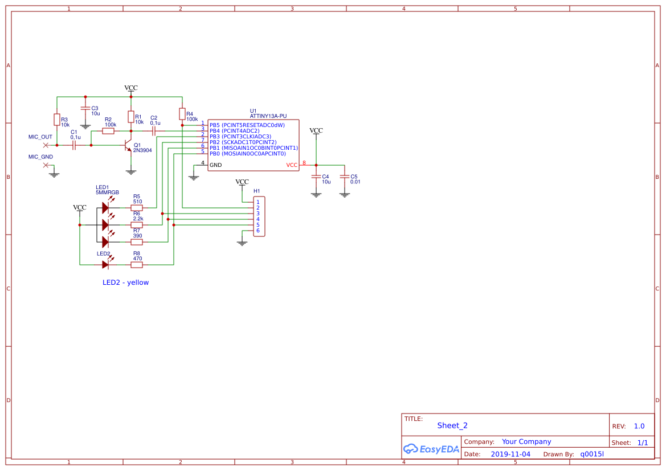This screenshot has width=666, height=471.
Task: Click the MIC_OUT net label
Action: 40,137
